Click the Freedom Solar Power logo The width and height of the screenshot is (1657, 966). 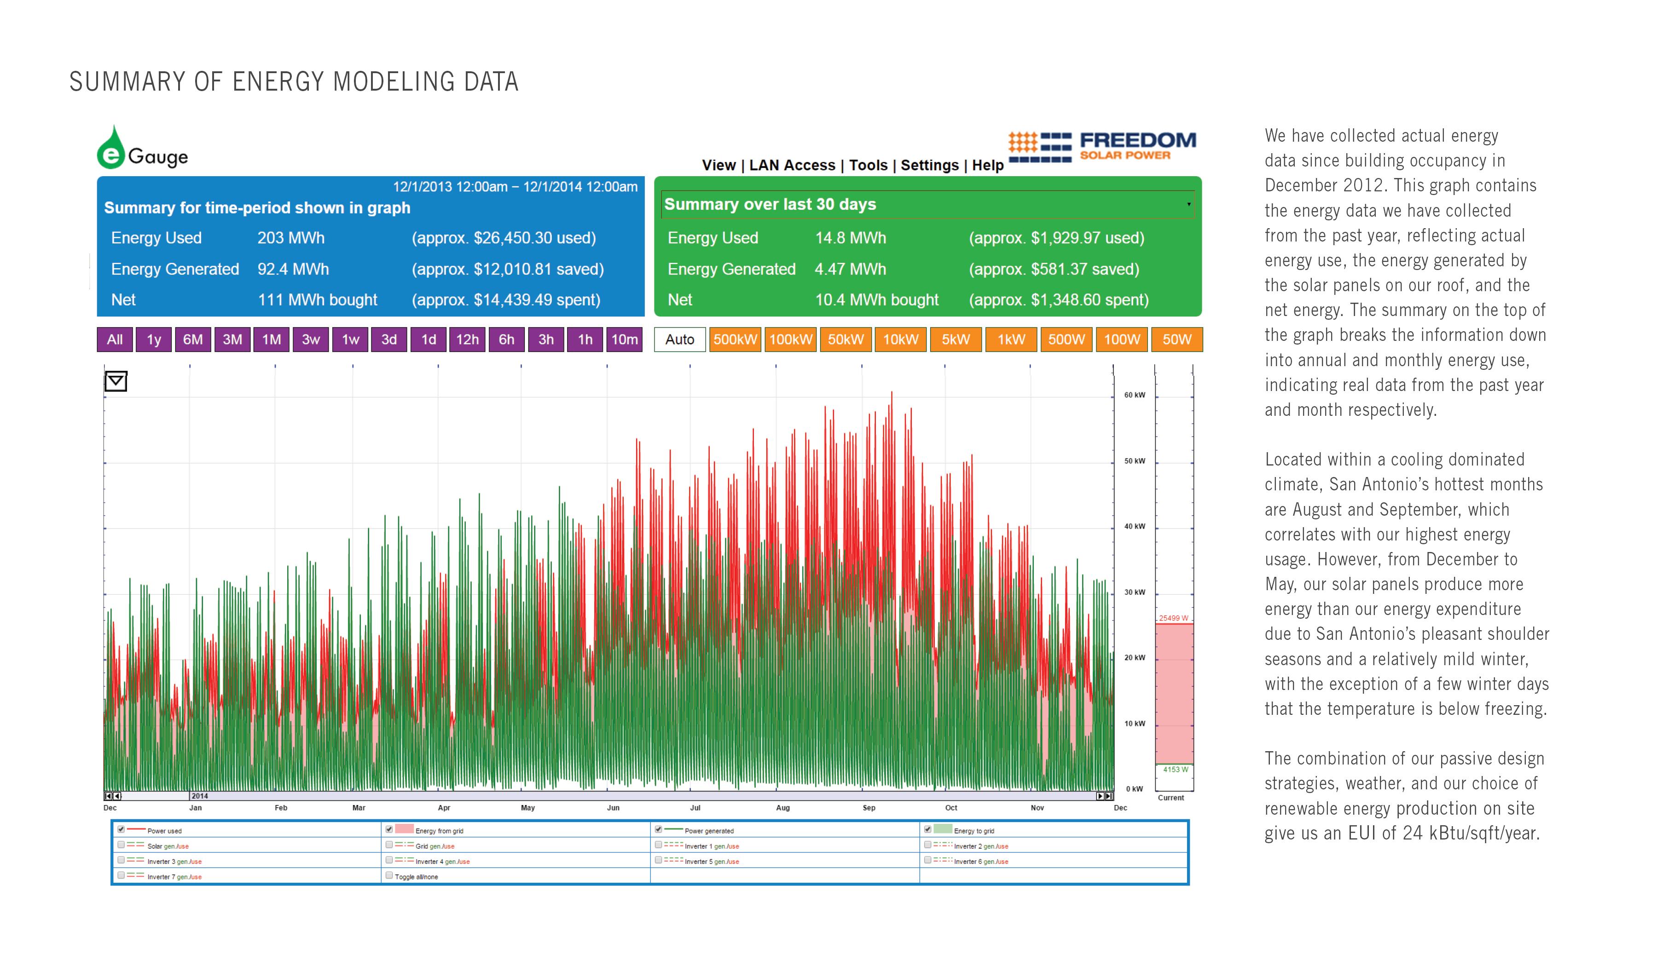pyautogui.click(x=1102, y=147)
